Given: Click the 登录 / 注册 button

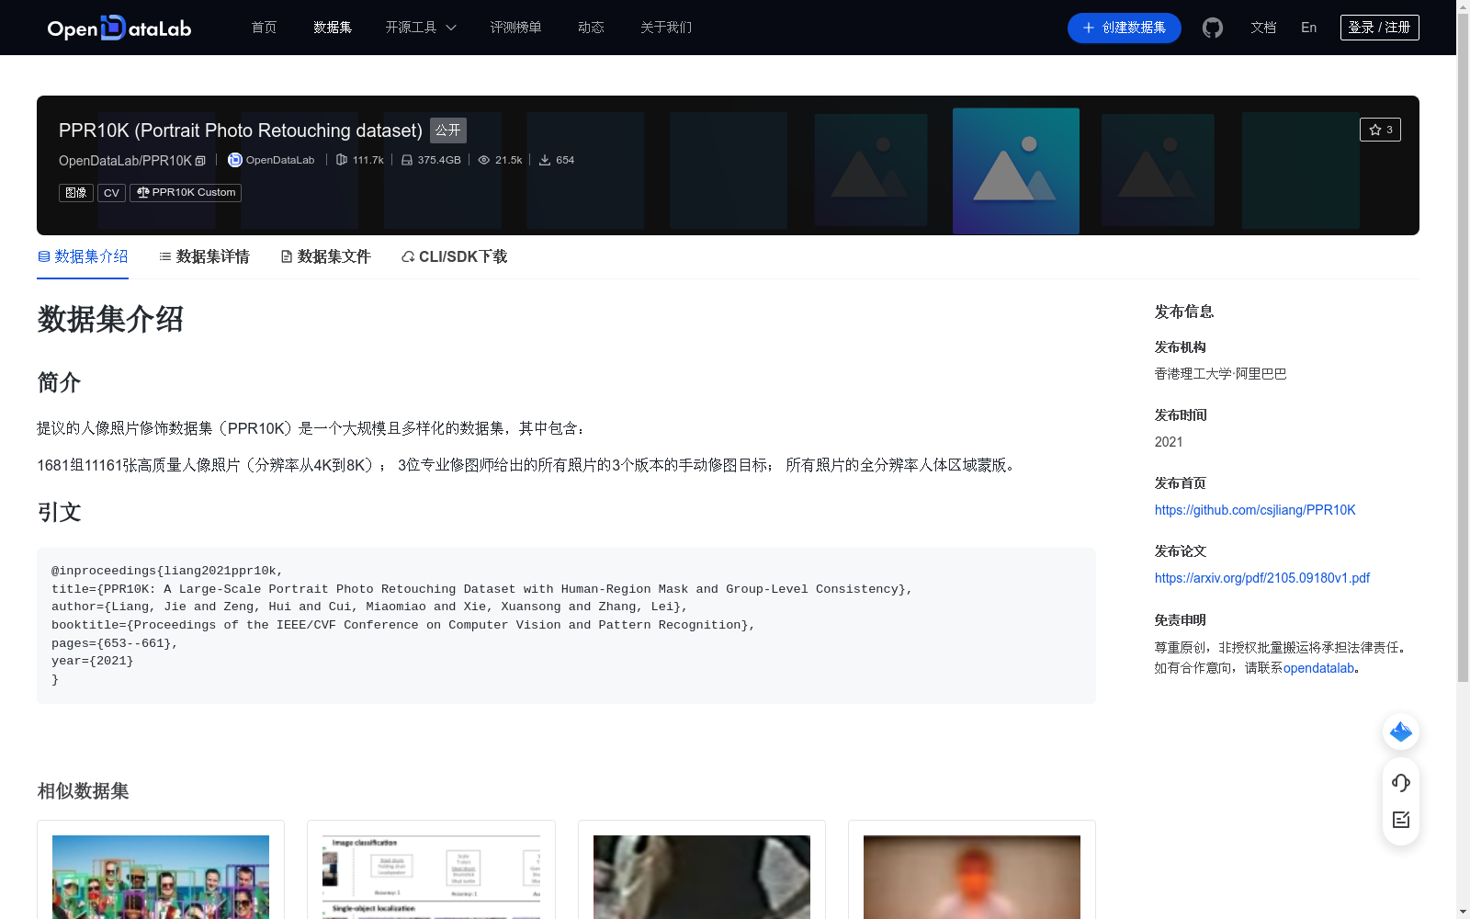Looking at the screenshot, I should tap(1379, 28).
